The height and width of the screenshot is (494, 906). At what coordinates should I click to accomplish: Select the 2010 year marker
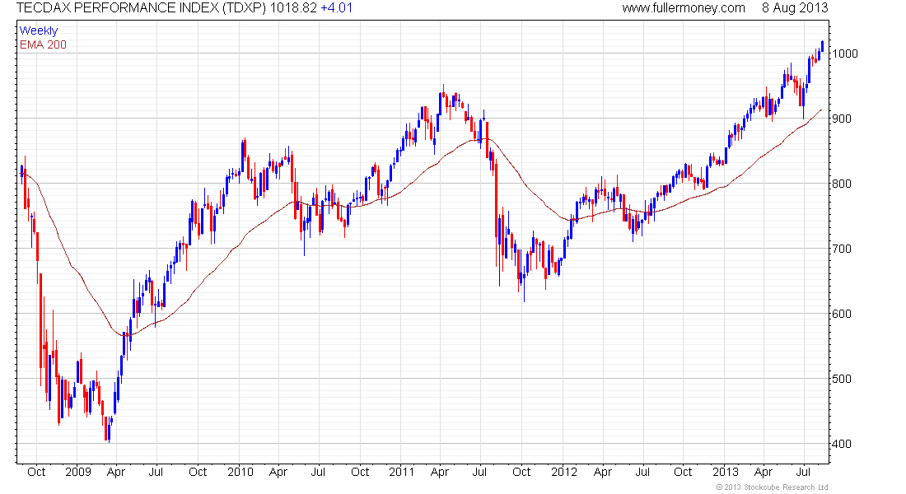(241, 472)
